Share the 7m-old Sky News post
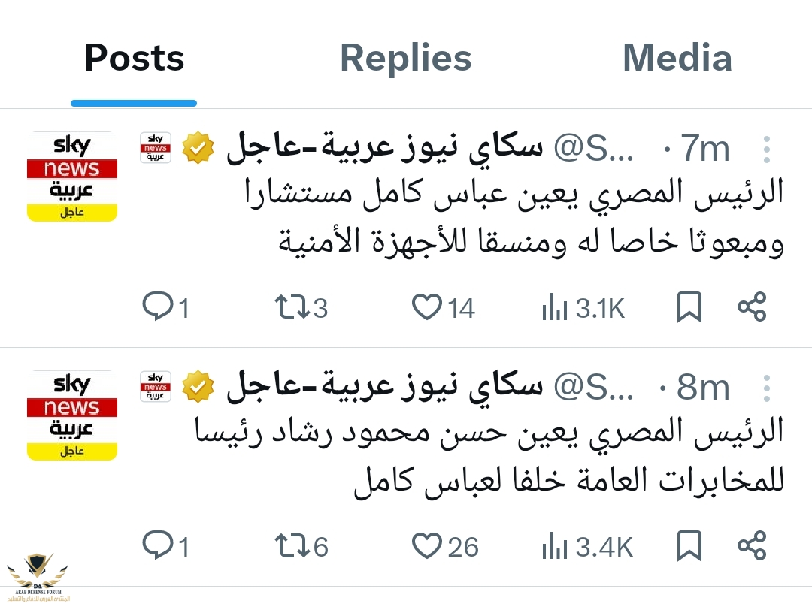The image size is (812, 604). 751,307
